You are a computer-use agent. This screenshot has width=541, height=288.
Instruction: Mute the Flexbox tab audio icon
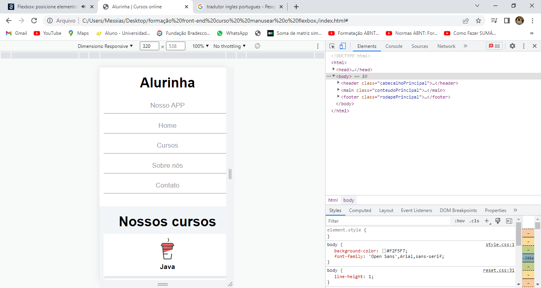coord(83,7)
